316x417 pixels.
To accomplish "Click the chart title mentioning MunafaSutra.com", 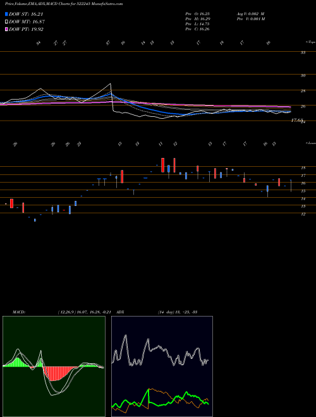I will 64,4.
